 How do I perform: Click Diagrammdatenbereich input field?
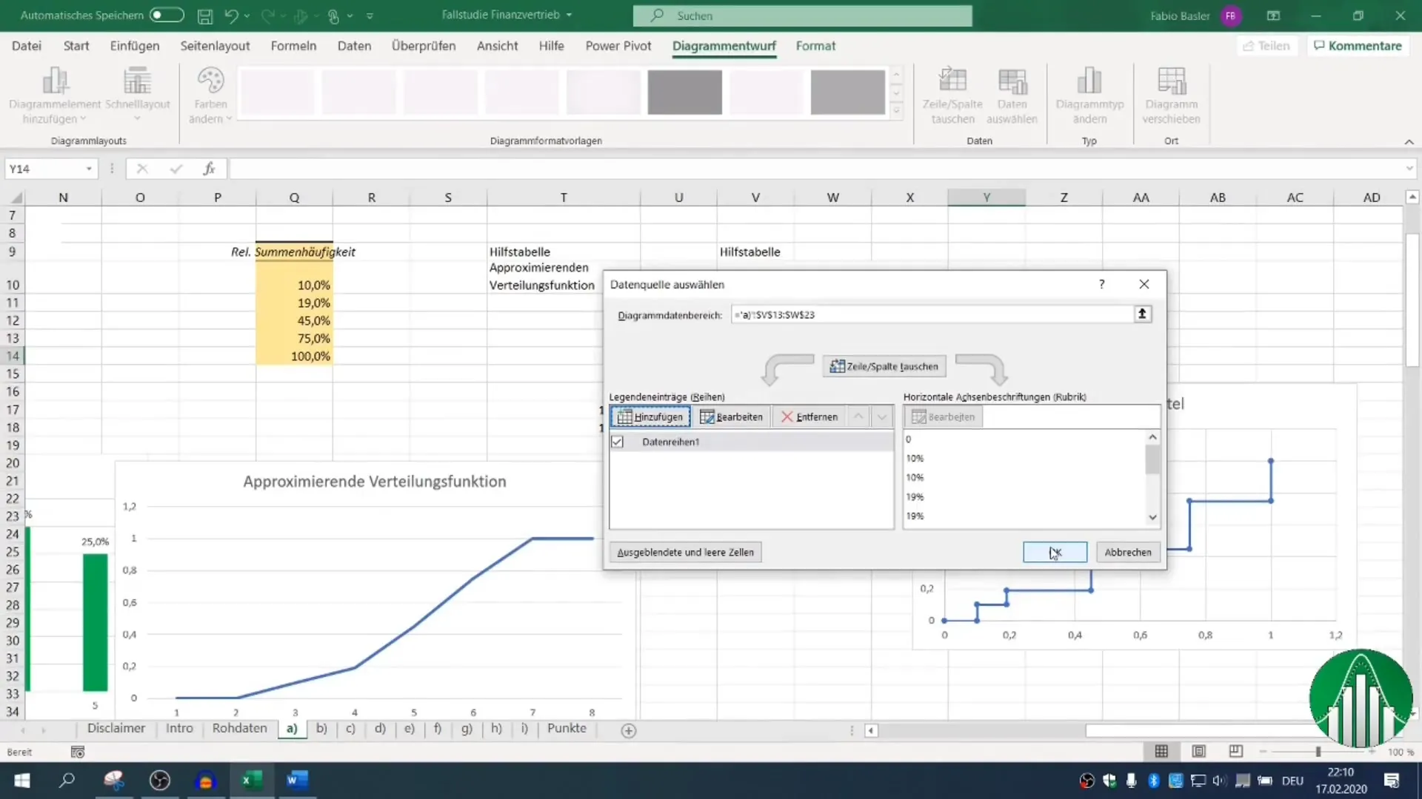pyautogui.click(x=932, y=314)
